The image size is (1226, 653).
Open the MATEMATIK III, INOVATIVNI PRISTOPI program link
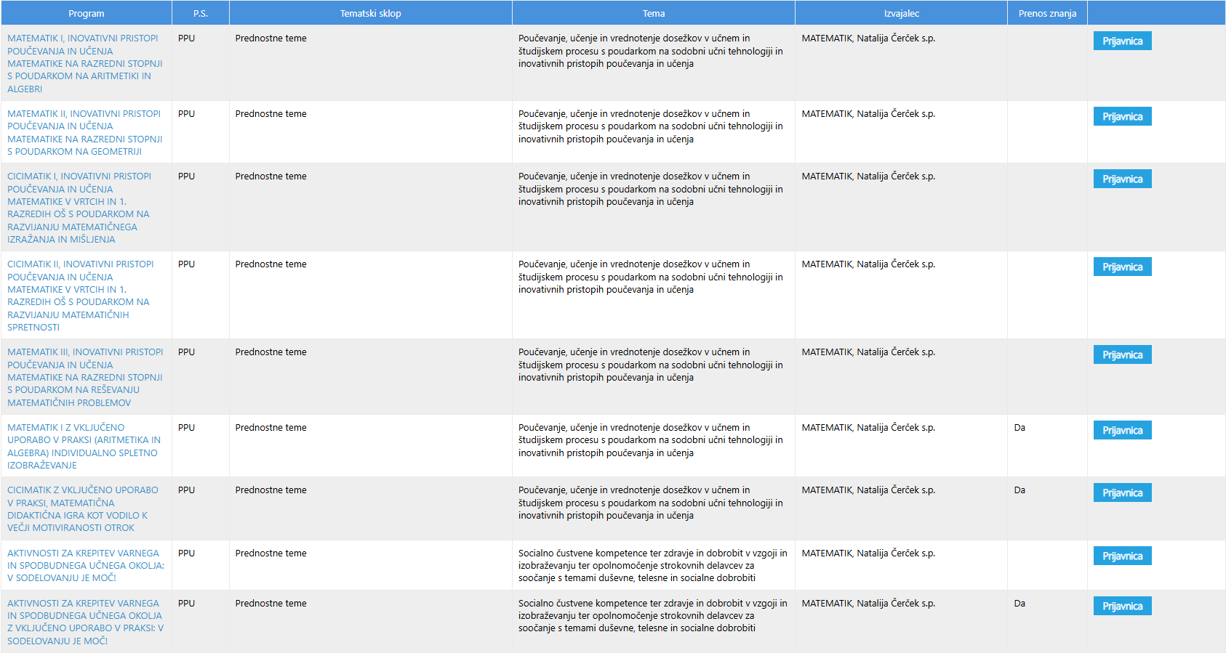(85, 377)
